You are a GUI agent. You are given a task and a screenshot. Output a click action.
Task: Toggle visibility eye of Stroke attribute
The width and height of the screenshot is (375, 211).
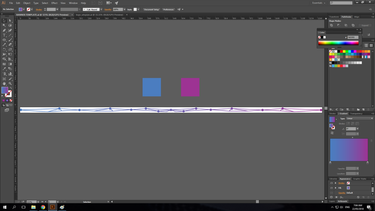pos(332,183)
